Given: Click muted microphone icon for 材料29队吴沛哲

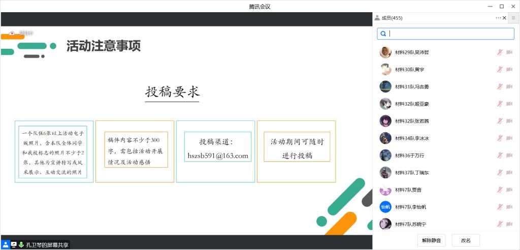Looking at the screenshot, I should click(x=500, y=52).
